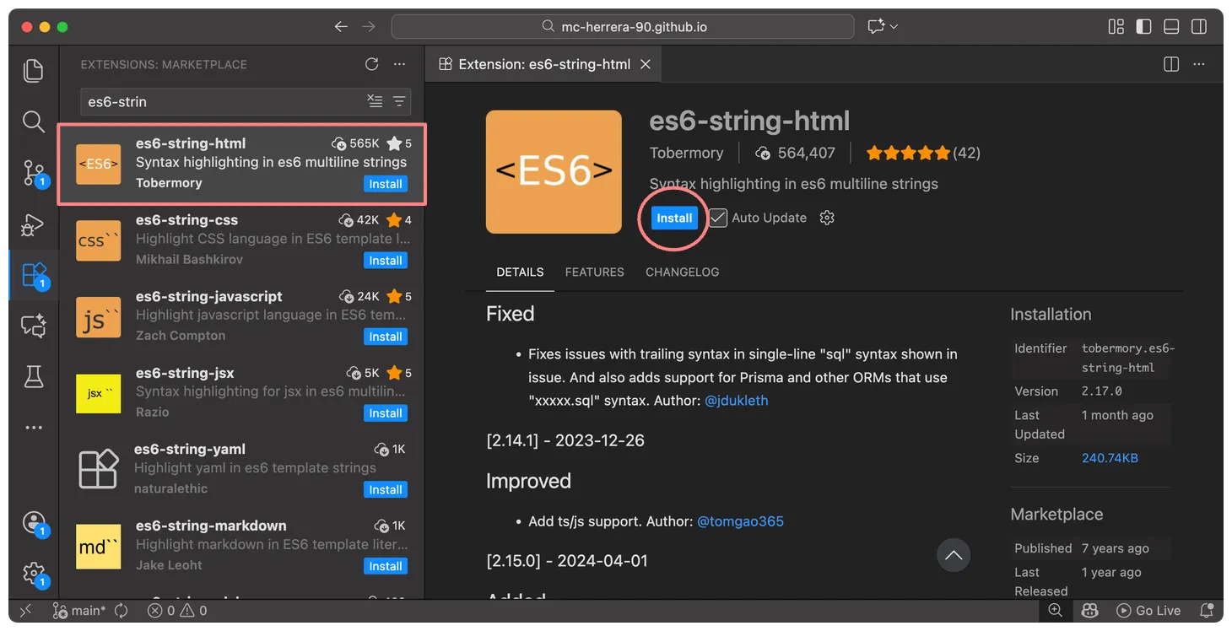Toggle the bottom panel visibility

(1171, 26)
